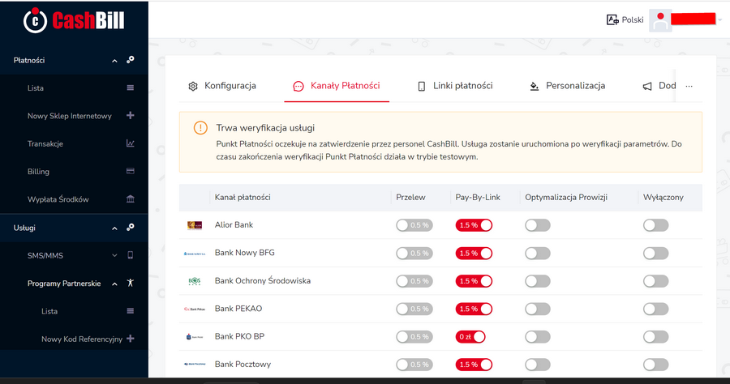Click the Kanał płatności column header
Viewport: 730px width, 384px height.
pyautogui.click(x=243, y=197)
